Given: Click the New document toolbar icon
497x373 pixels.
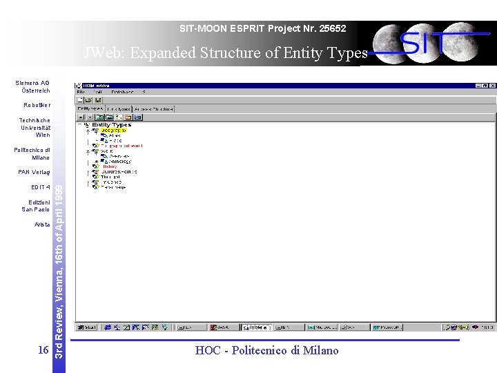Looking at the screenshot, I should (80, 100).
